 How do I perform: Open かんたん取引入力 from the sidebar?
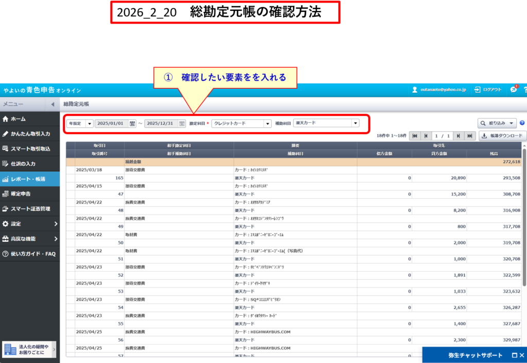29,134
